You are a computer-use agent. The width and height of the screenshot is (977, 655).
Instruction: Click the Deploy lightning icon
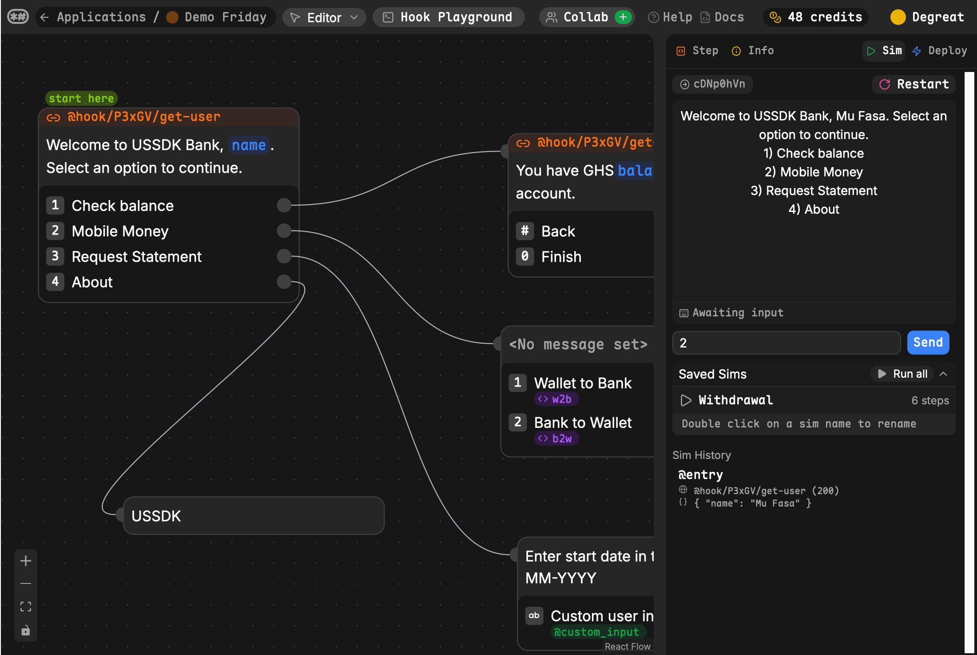916,51
